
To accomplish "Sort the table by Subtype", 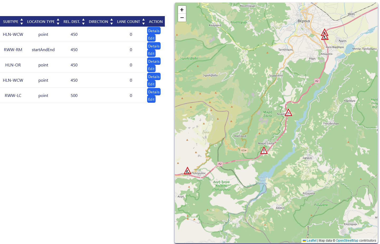I will click(13, 22).
